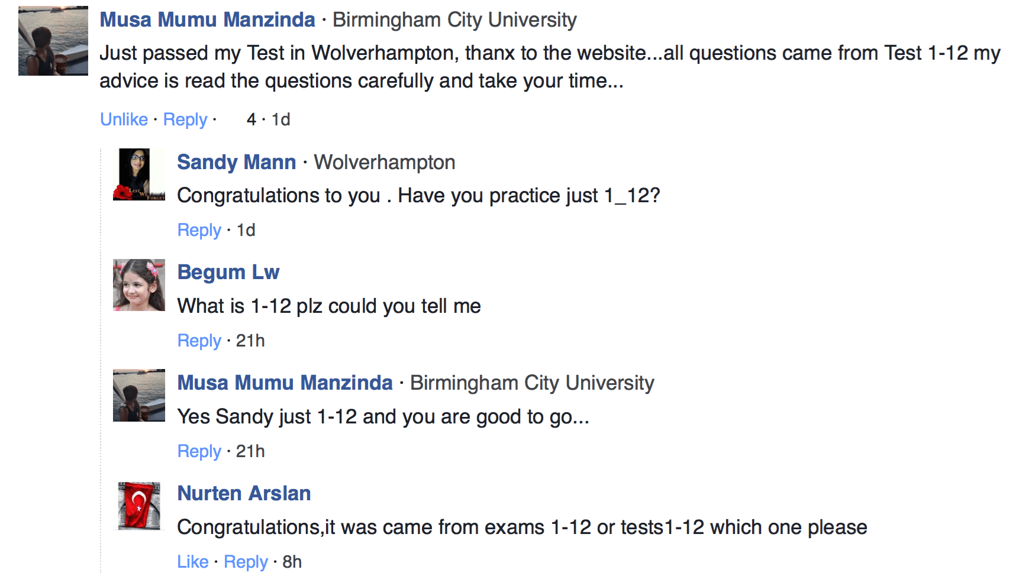Image resolution: width=1013 pixels, height=576 pixels.
Task: View Begum Lw's profile photo
Action: pos(139,285)
